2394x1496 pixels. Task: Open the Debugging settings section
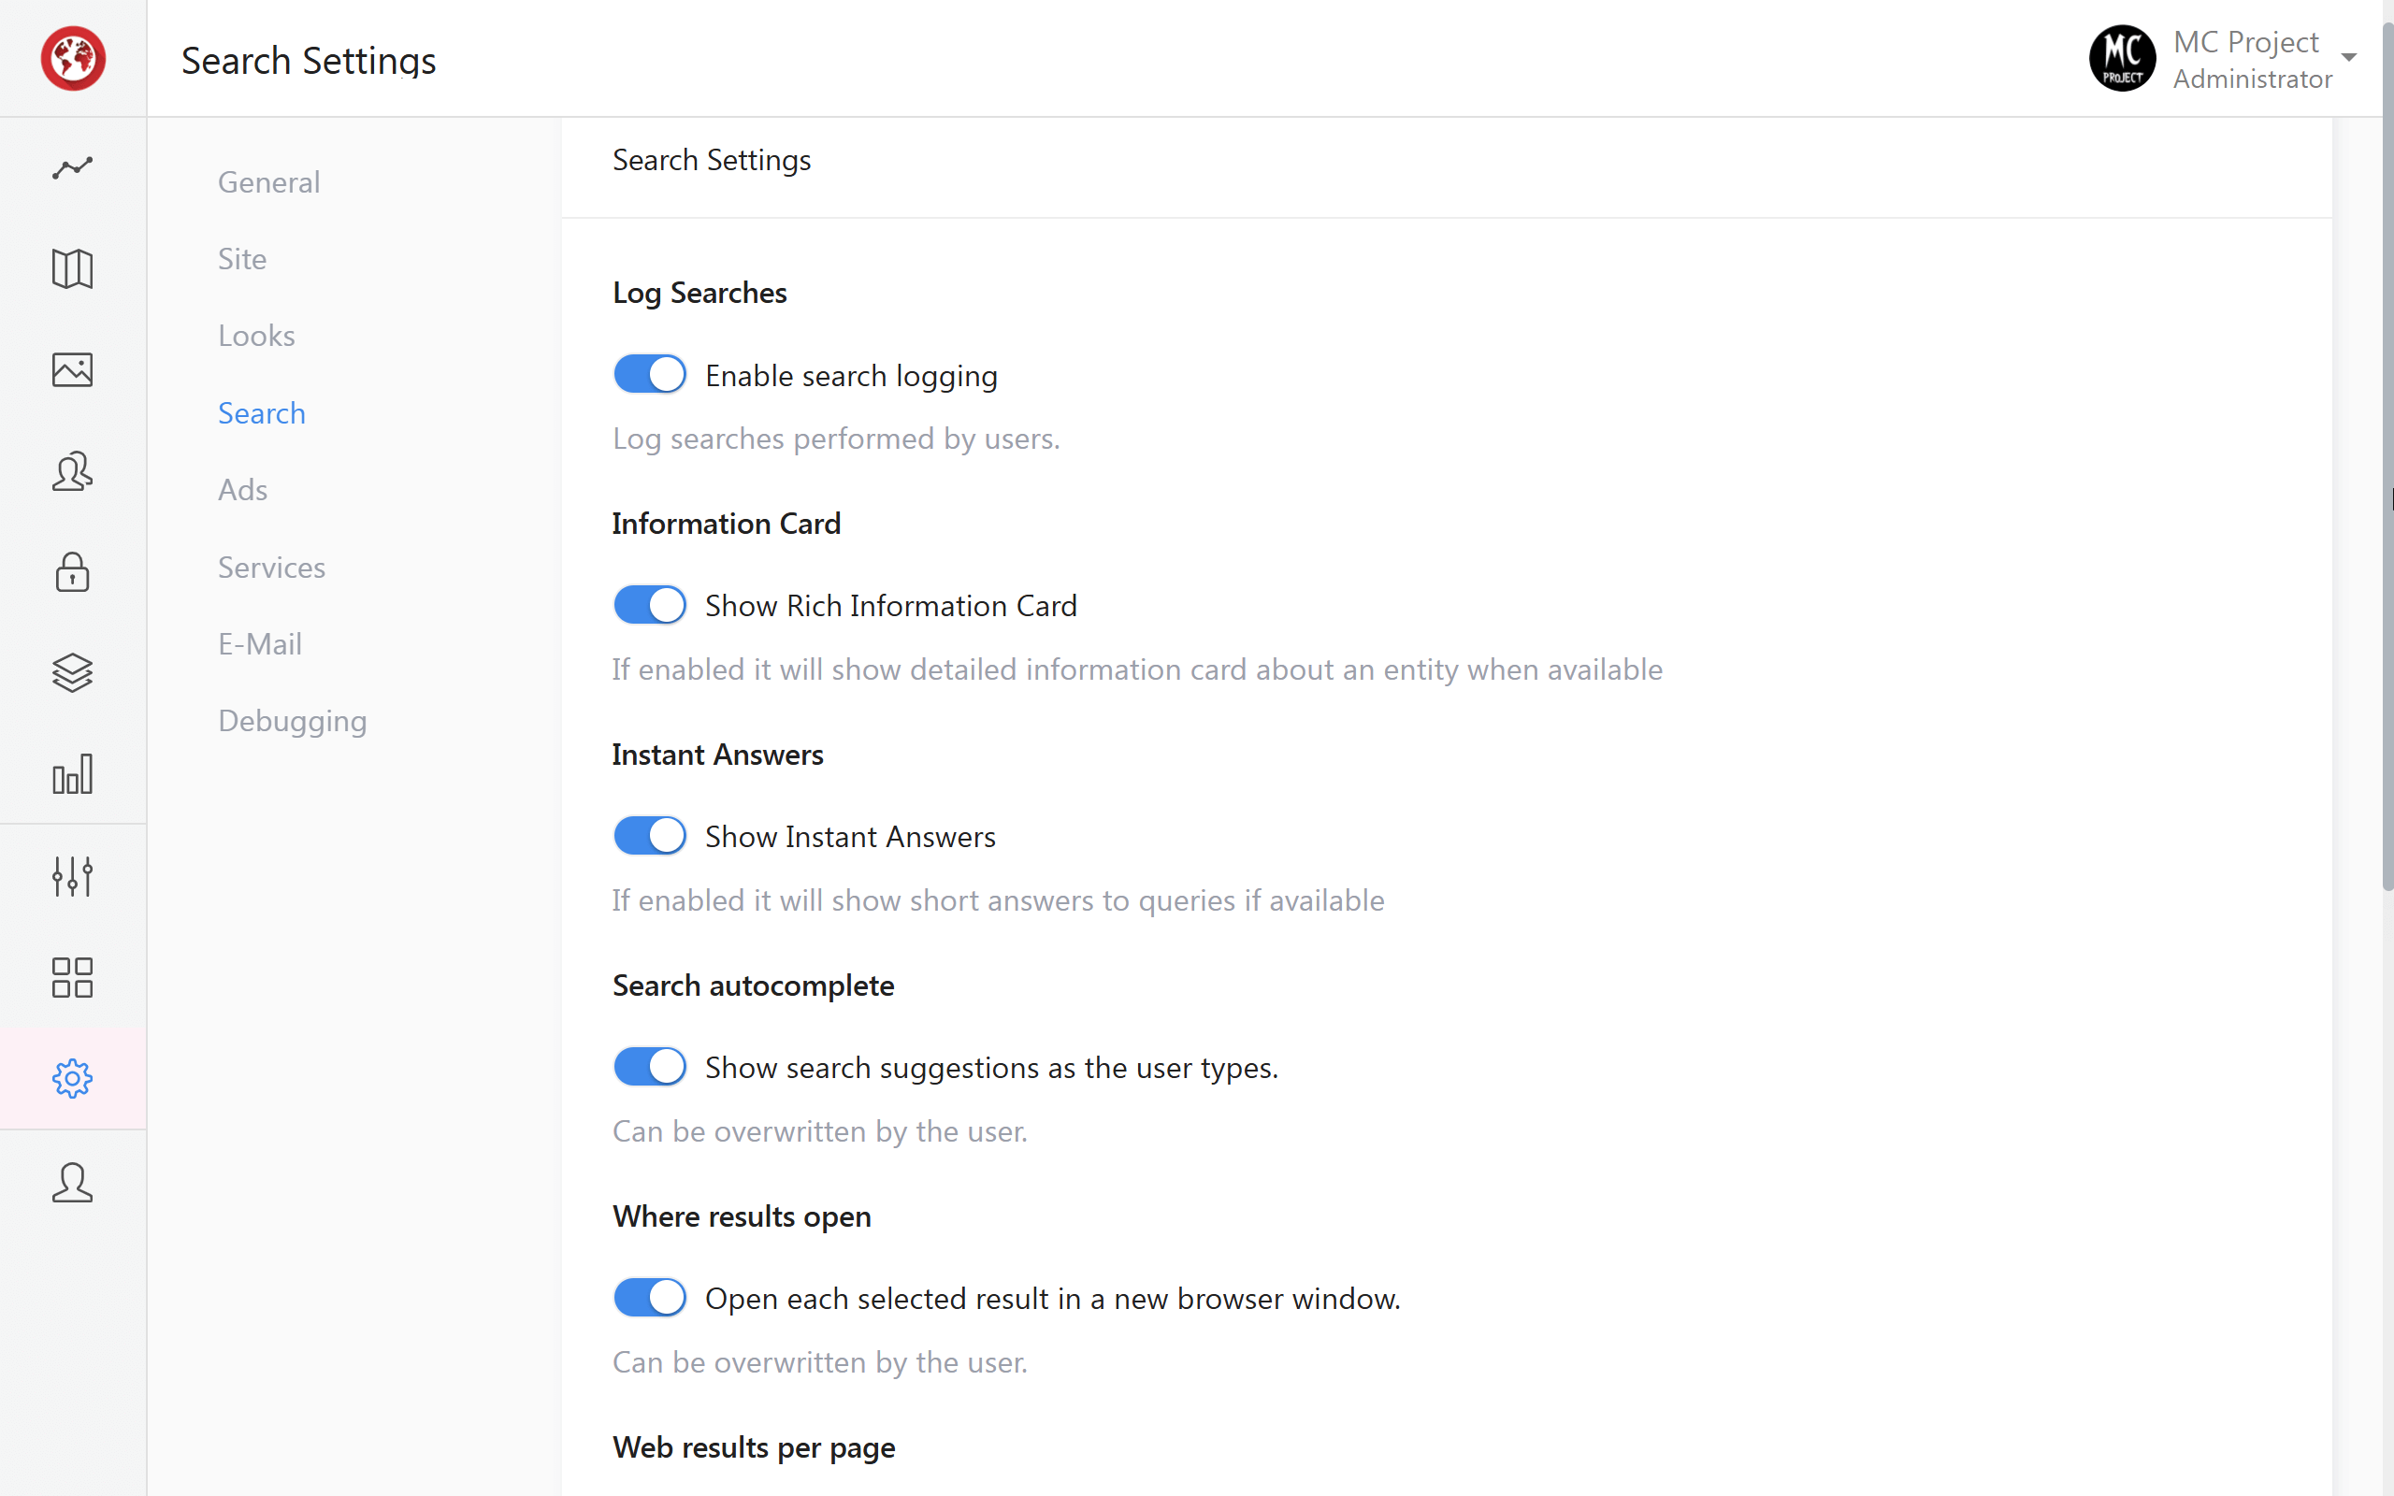(292, 720)
